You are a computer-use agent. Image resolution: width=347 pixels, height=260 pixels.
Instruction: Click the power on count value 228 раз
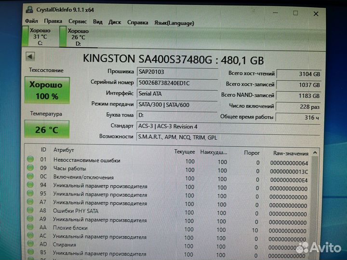click(x=298, y=107)
